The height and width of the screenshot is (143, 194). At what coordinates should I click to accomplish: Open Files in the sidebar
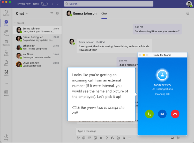click(x=6, y=63)
